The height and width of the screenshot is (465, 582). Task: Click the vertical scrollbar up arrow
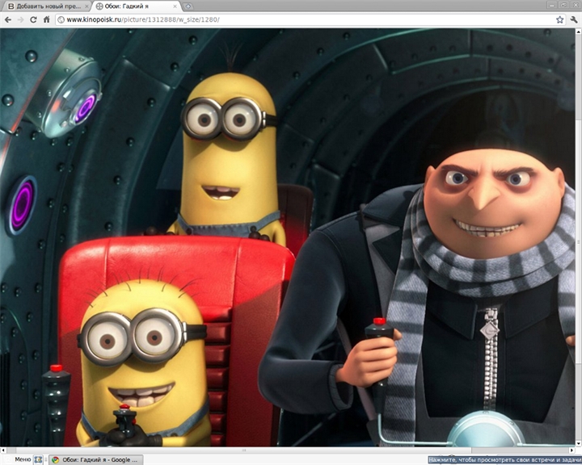coord(579,31)
